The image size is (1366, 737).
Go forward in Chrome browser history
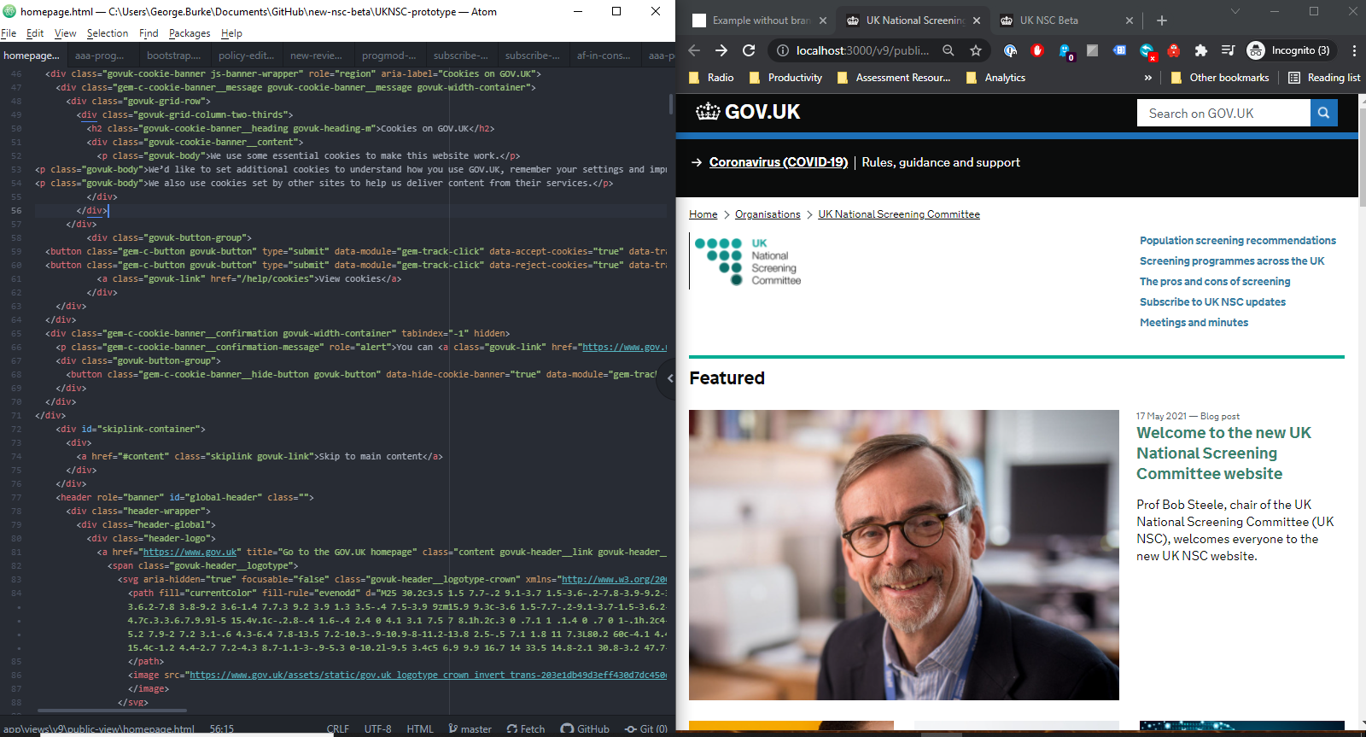pos(721,50)
